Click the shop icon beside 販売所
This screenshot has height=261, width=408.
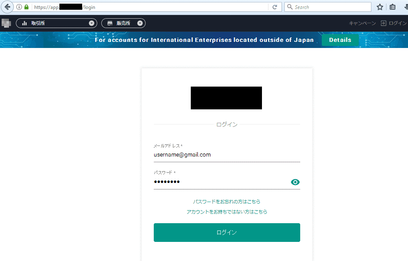click(x=110, y=23)
